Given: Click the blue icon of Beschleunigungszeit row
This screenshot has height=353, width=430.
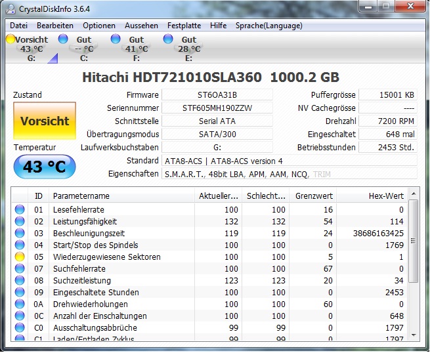Looking at the screenshot, I should click(20, 233).
